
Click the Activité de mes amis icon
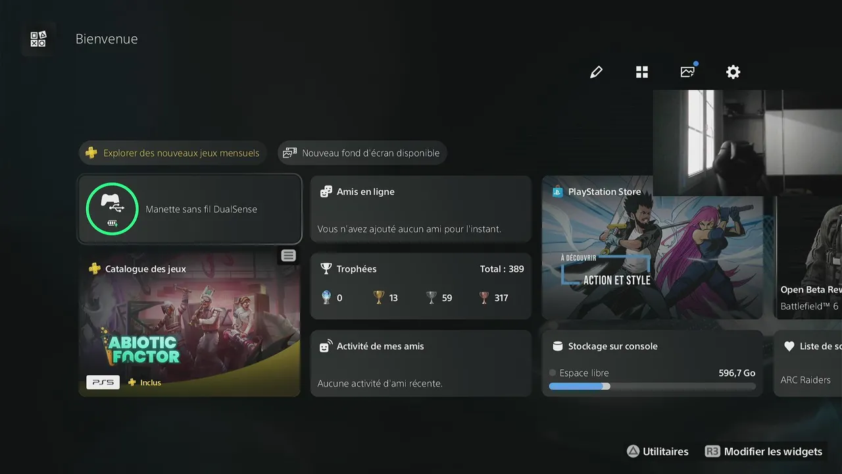point(326,346)
